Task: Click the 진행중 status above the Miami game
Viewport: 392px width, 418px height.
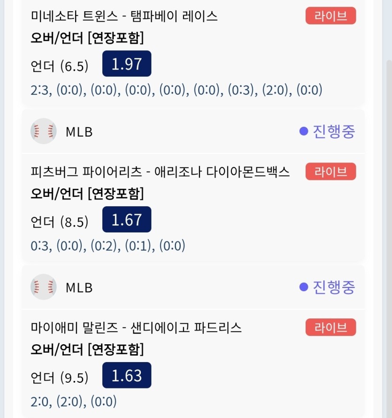Action: (x=334, y=287)
